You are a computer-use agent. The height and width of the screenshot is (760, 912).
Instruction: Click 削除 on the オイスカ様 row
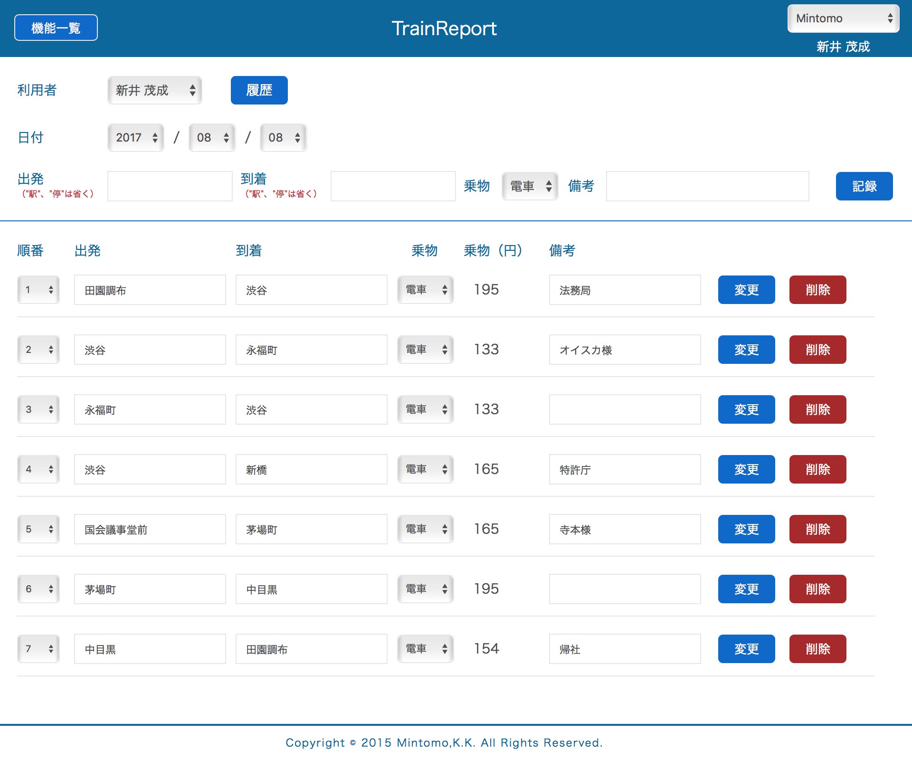tap(817, 350)
